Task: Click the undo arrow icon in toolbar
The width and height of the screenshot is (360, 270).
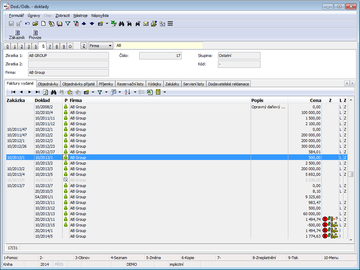Action: (x=27, y=24)
